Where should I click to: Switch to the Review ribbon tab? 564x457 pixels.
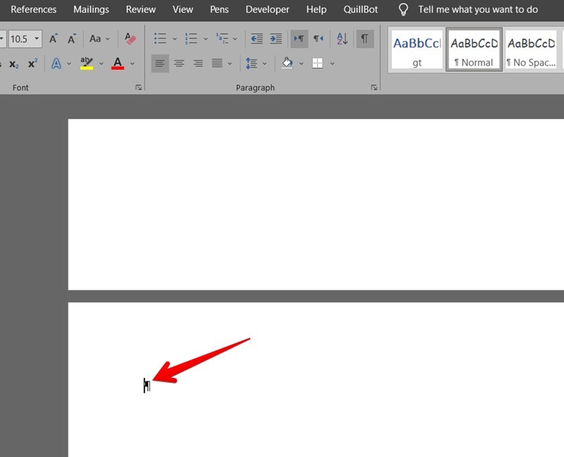pos(140,9)
